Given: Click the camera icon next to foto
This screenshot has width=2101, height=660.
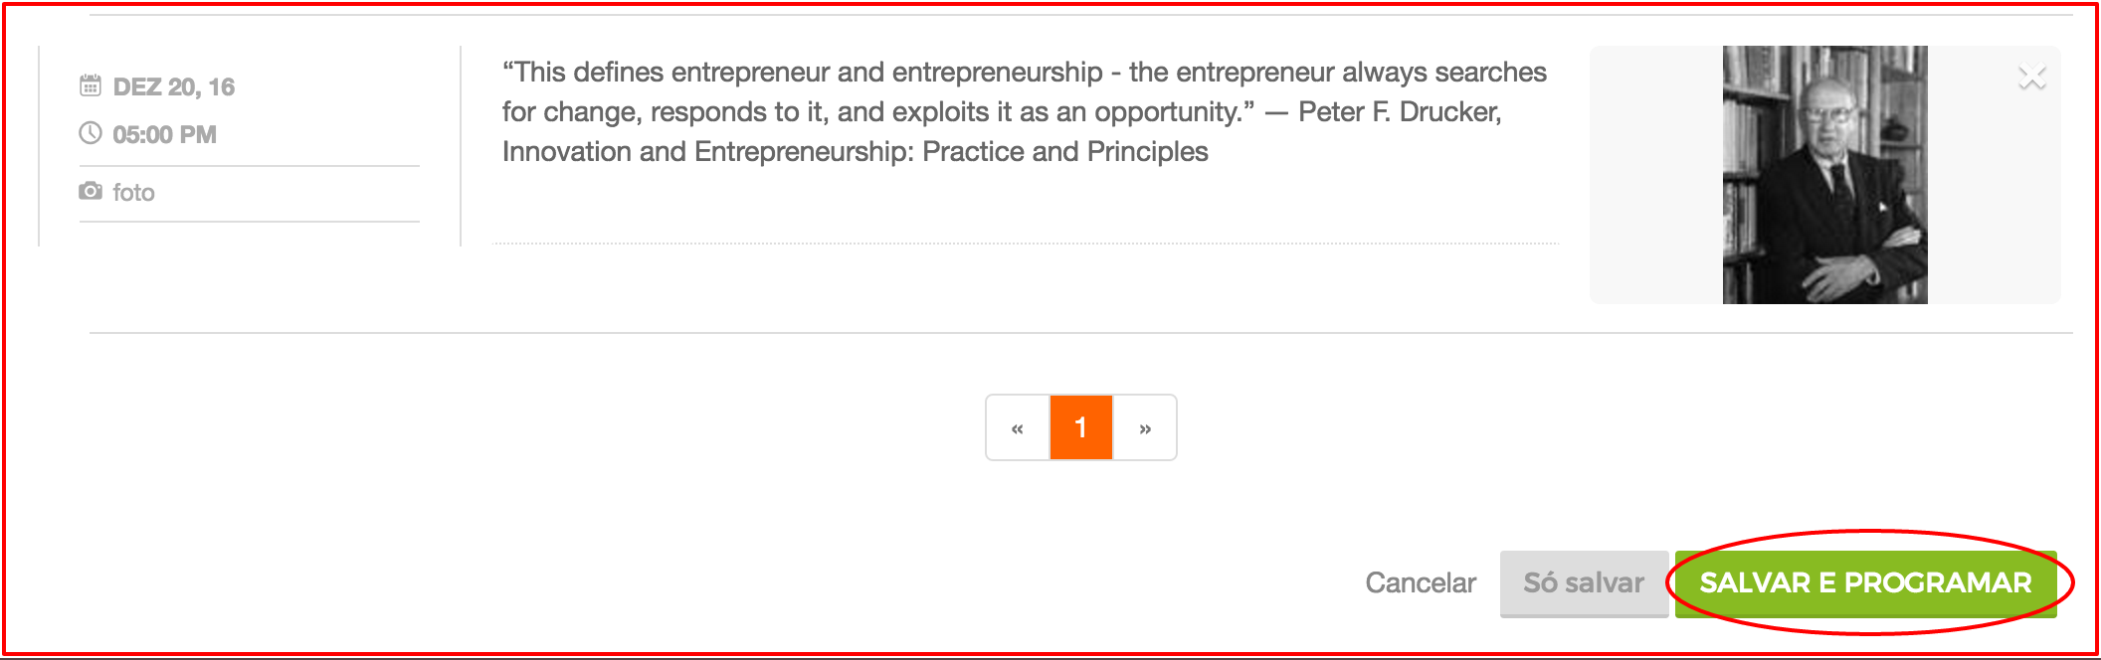Looking at the screenshot, I should point(91,191).
